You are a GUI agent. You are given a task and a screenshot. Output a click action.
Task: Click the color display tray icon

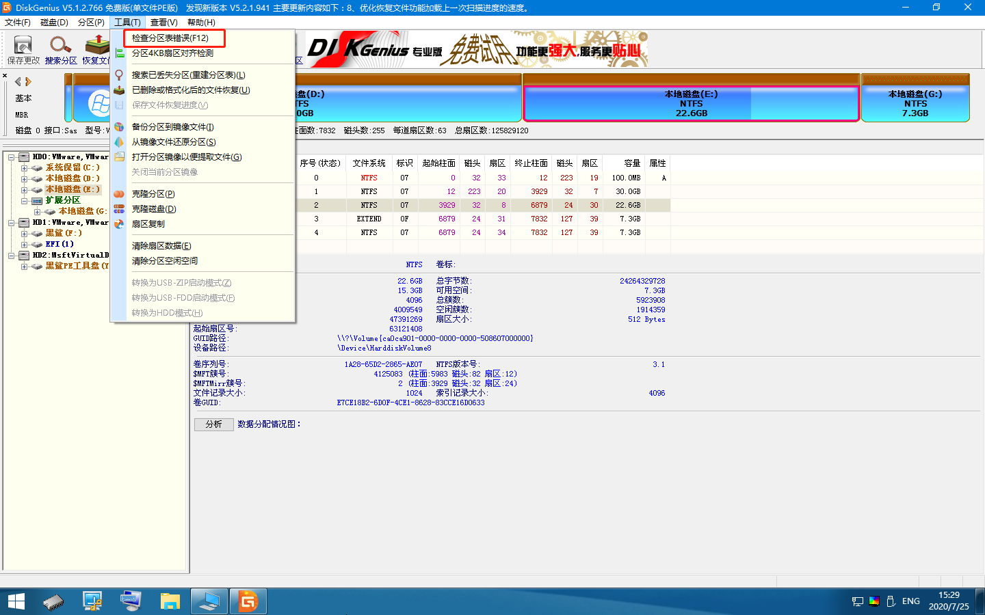(874, 601)
